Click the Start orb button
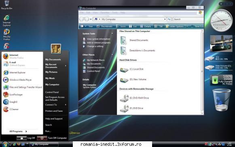Viewport: 235px width, 147px height. coord(5,144)
